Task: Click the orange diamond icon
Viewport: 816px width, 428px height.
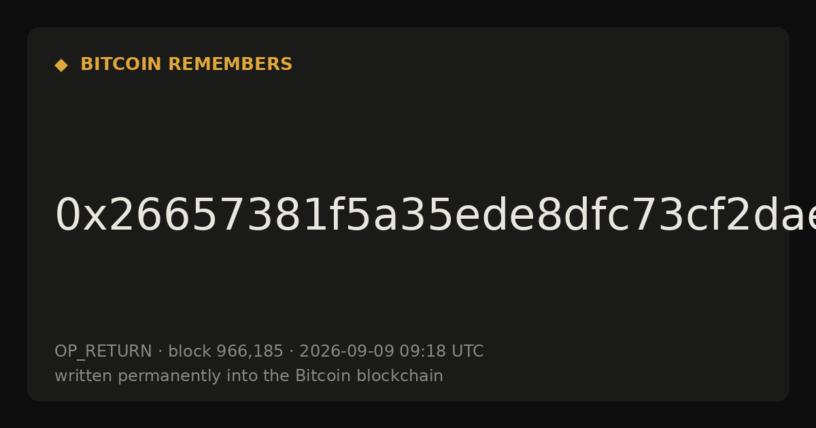Action: pyautogui.click(x=61, y=65)
